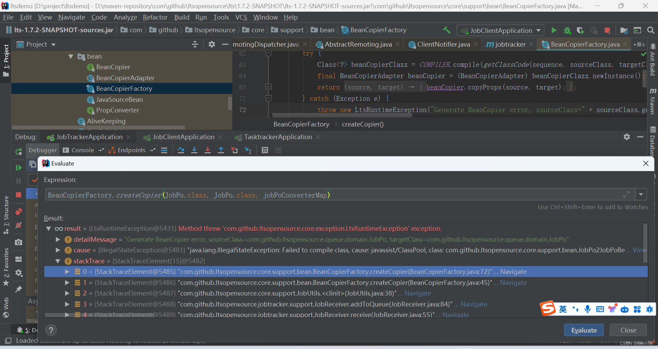Collapse all in Project panel

pos(195,44)
